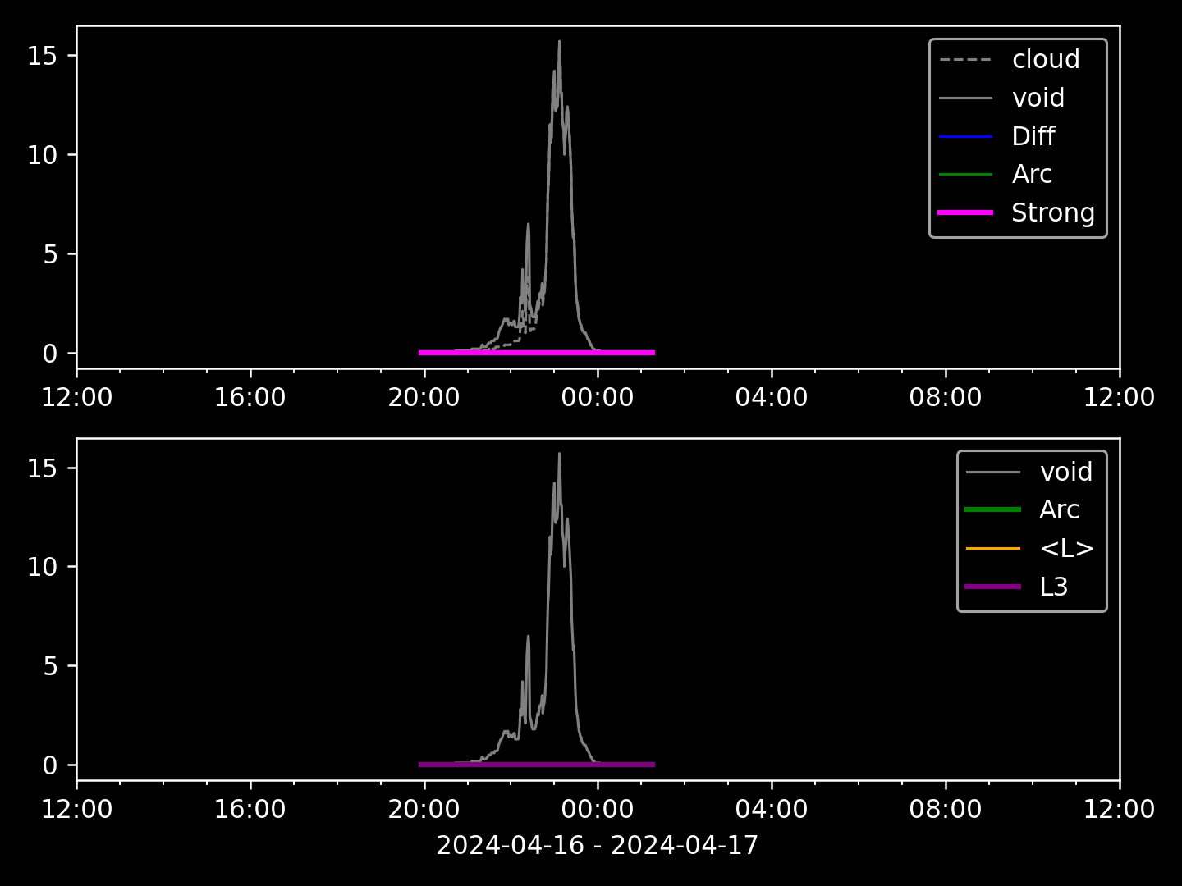The image size is (1182, 886).
Task: Click top plot x-axis label 20:00
Action: click(424, 398)
